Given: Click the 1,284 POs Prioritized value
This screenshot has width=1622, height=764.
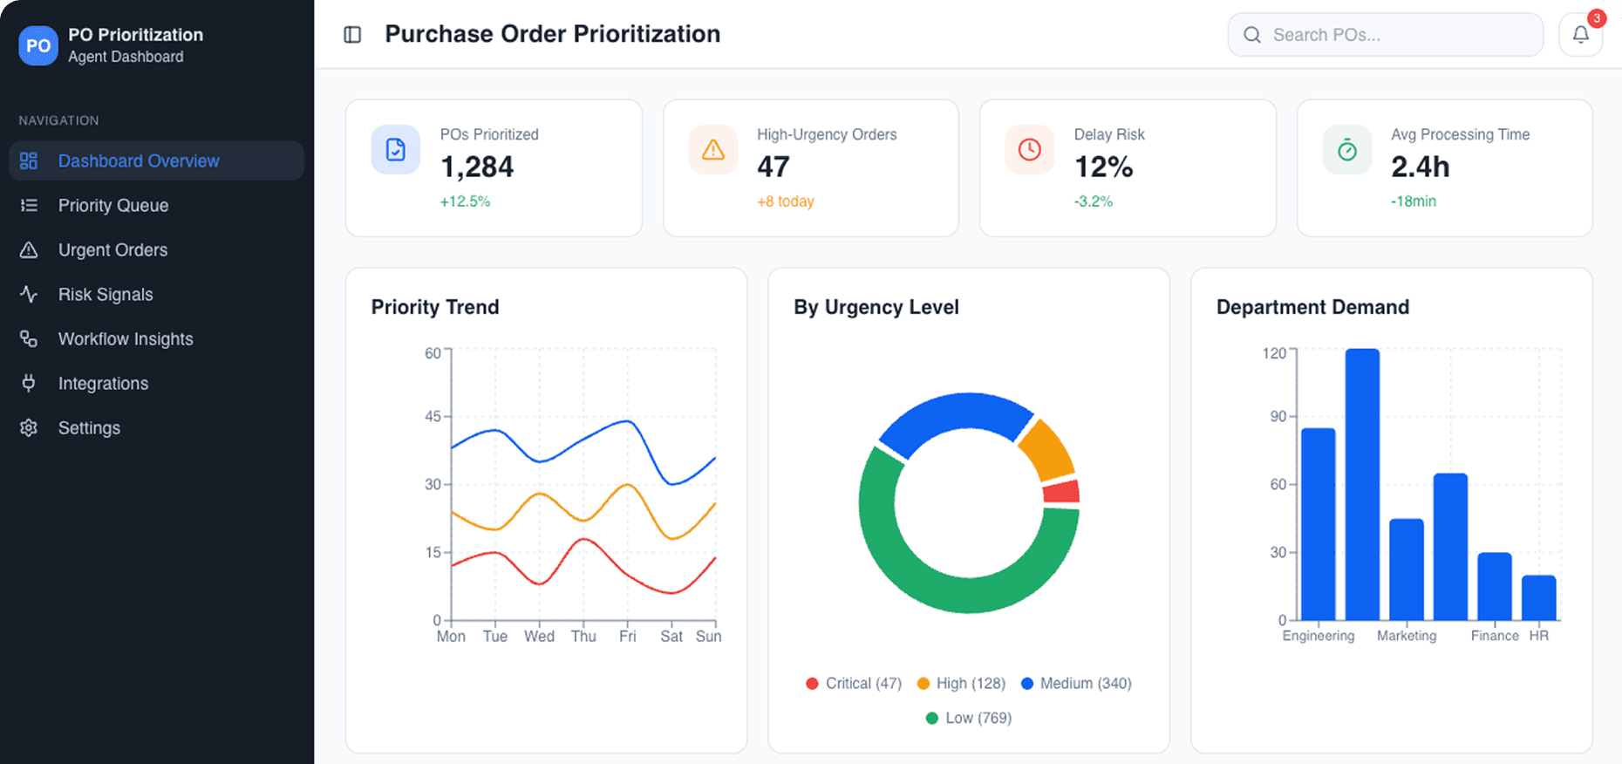Looking at the screenshot, I should click(x=477, y=167).
